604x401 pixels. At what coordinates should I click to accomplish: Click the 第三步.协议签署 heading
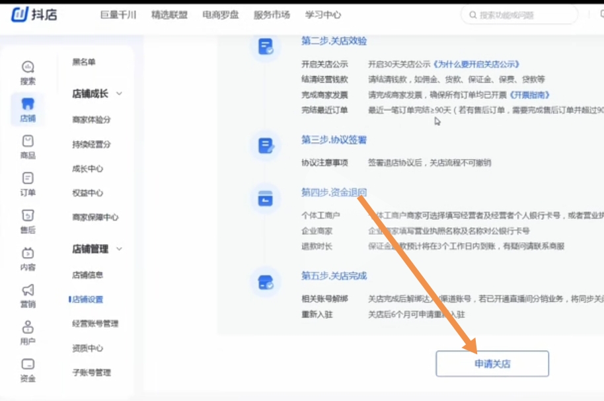pos(334,140)
